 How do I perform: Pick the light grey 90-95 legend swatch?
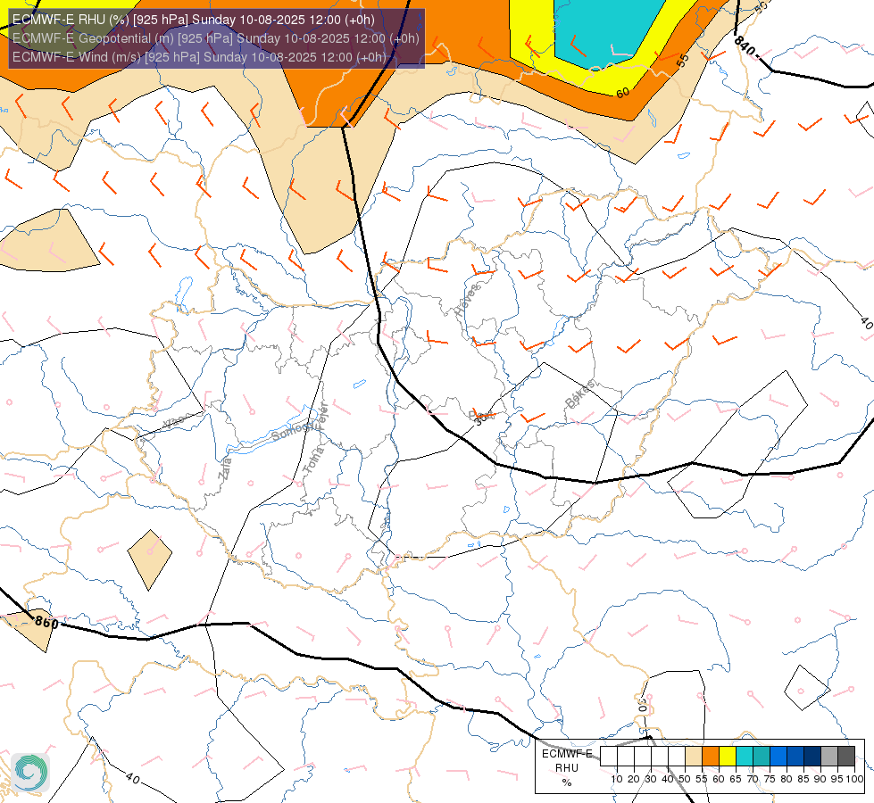pos(829,757)
